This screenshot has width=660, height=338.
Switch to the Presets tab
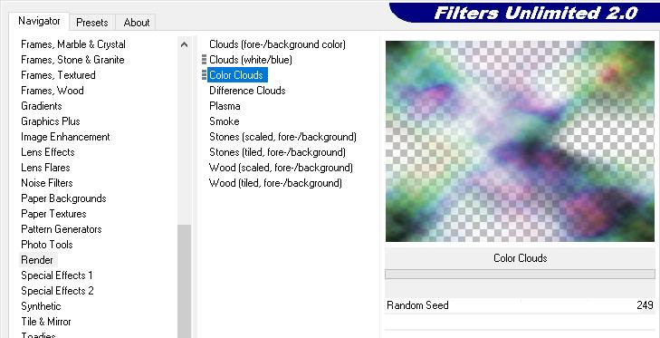click(x=91, y=23)
